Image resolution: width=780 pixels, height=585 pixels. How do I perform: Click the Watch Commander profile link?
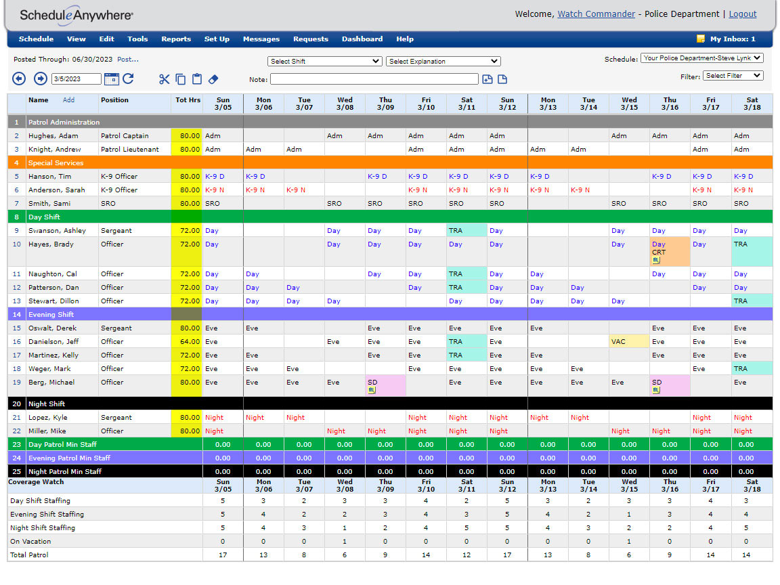[596, 14]
